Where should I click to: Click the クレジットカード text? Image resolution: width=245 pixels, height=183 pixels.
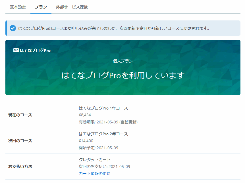tap(95, 160)
